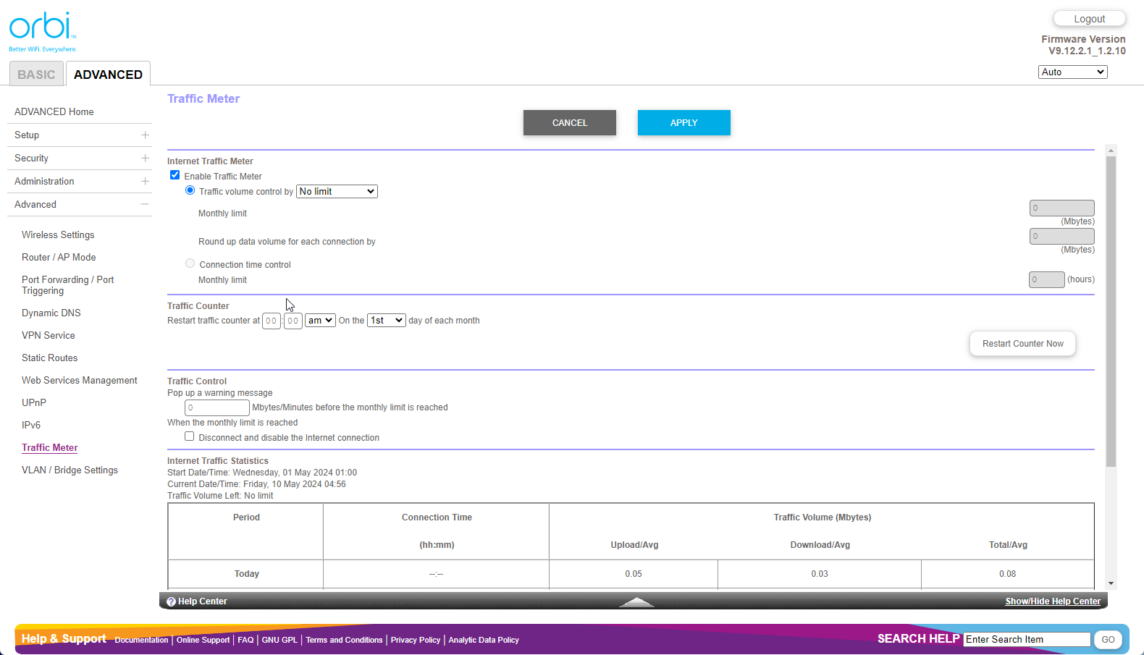The width and height of the screenshot is (1144, 655).
Task: Select Connection time control radio button
Action: [190, 264]
